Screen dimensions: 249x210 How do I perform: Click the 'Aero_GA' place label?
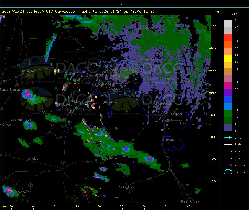pos(165,130)
